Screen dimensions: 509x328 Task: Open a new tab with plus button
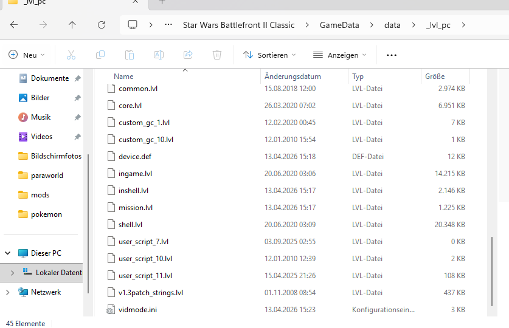(x=162, y=2)
